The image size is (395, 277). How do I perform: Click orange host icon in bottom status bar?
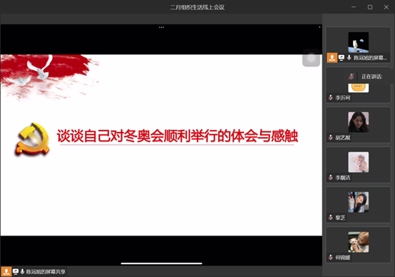(6, 271)
